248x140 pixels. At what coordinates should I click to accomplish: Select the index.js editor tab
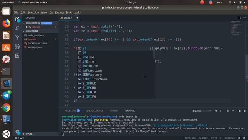(x=69, y=18)
